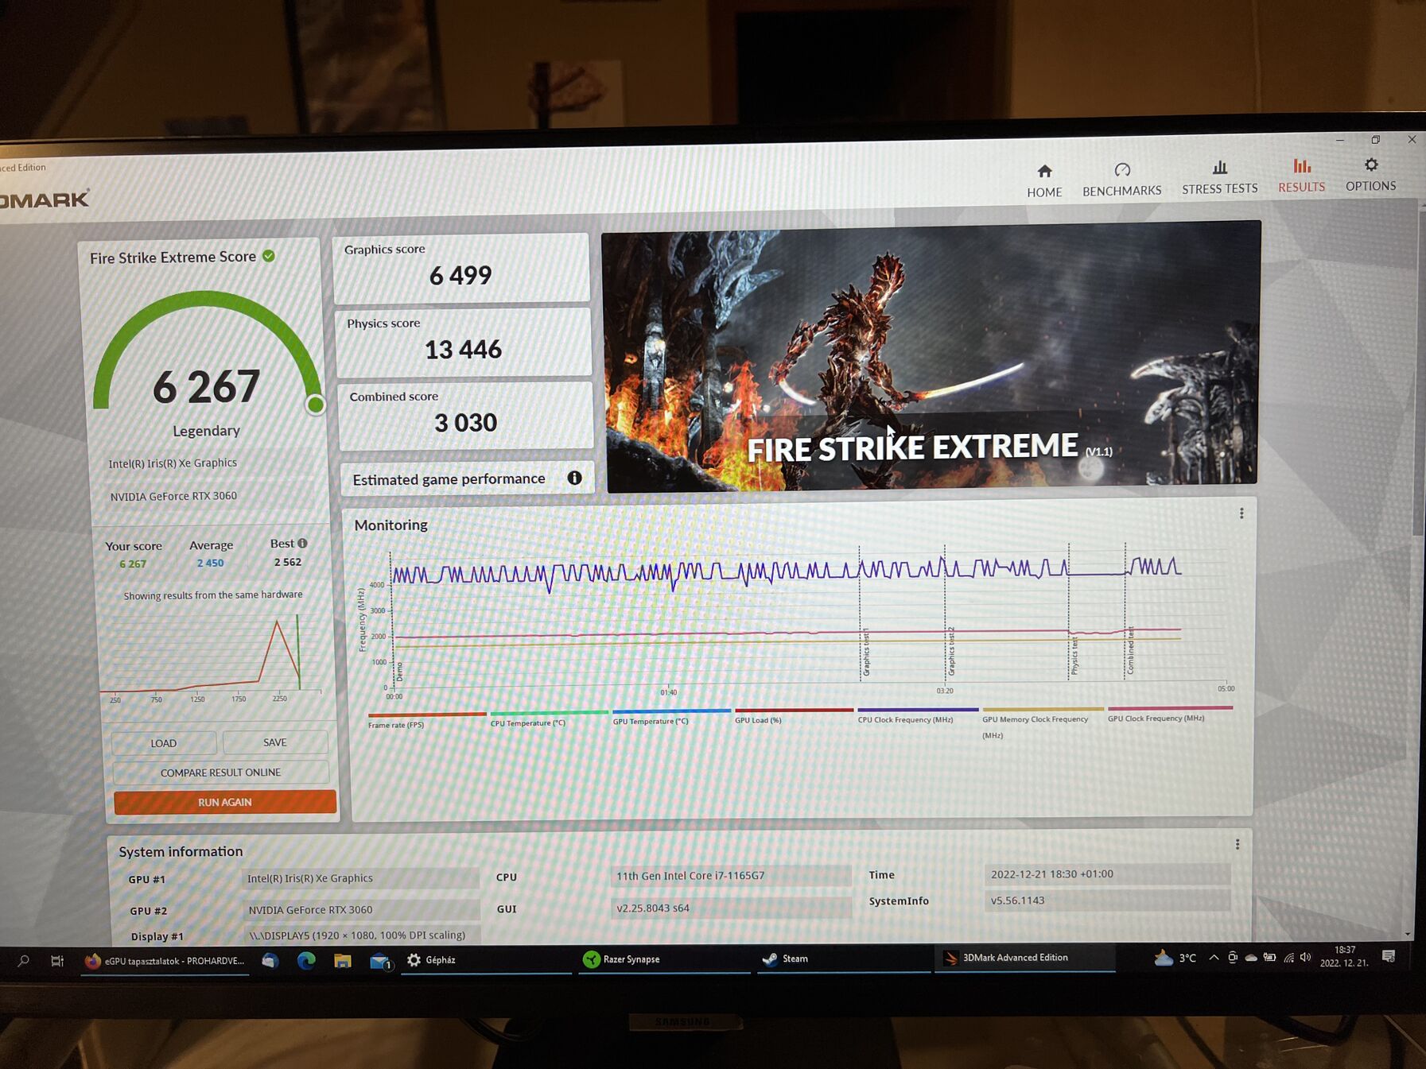Toggle GPU Clock Frequency legend entry
This screenshot has height=1069, width=1426.
[1170, 714]
